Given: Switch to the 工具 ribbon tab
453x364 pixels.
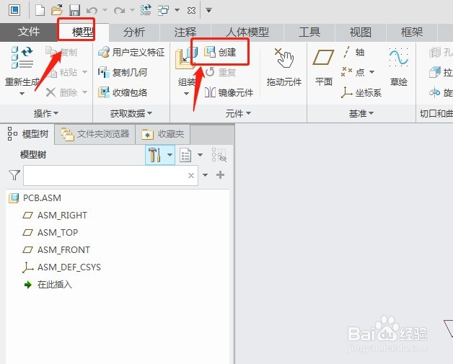Looking at the screenshot, I should point(309,32).
